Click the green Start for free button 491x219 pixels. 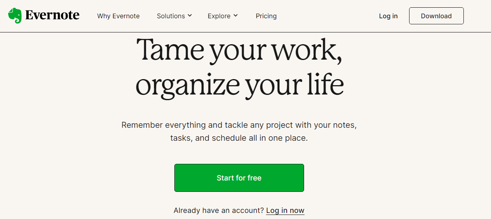tap(239, 178)
